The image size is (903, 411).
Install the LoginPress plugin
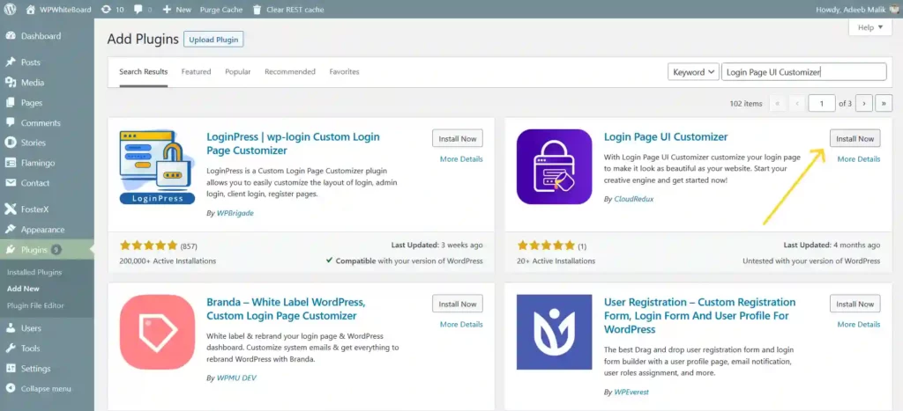[x=458, y=138]
